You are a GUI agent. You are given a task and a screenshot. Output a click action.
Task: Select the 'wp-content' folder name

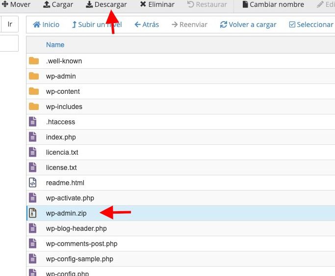click(x=63, y=91)
